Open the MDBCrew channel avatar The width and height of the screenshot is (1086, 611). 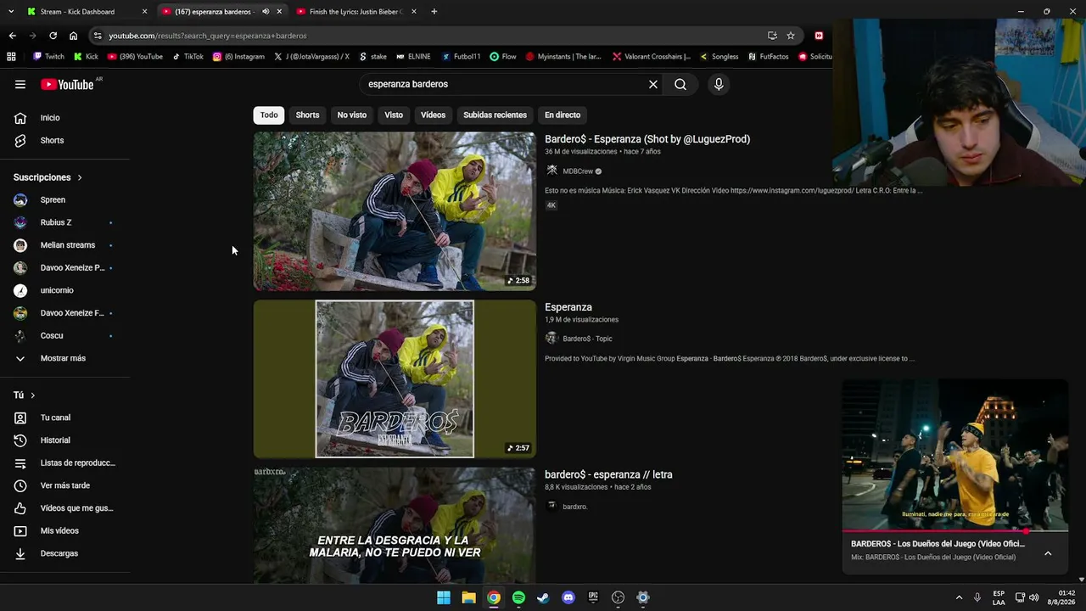(551, 171)
